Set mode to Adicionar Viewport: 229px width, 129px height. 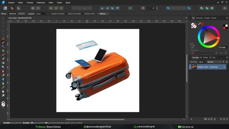pyautogui.click(x=13, y=14)
